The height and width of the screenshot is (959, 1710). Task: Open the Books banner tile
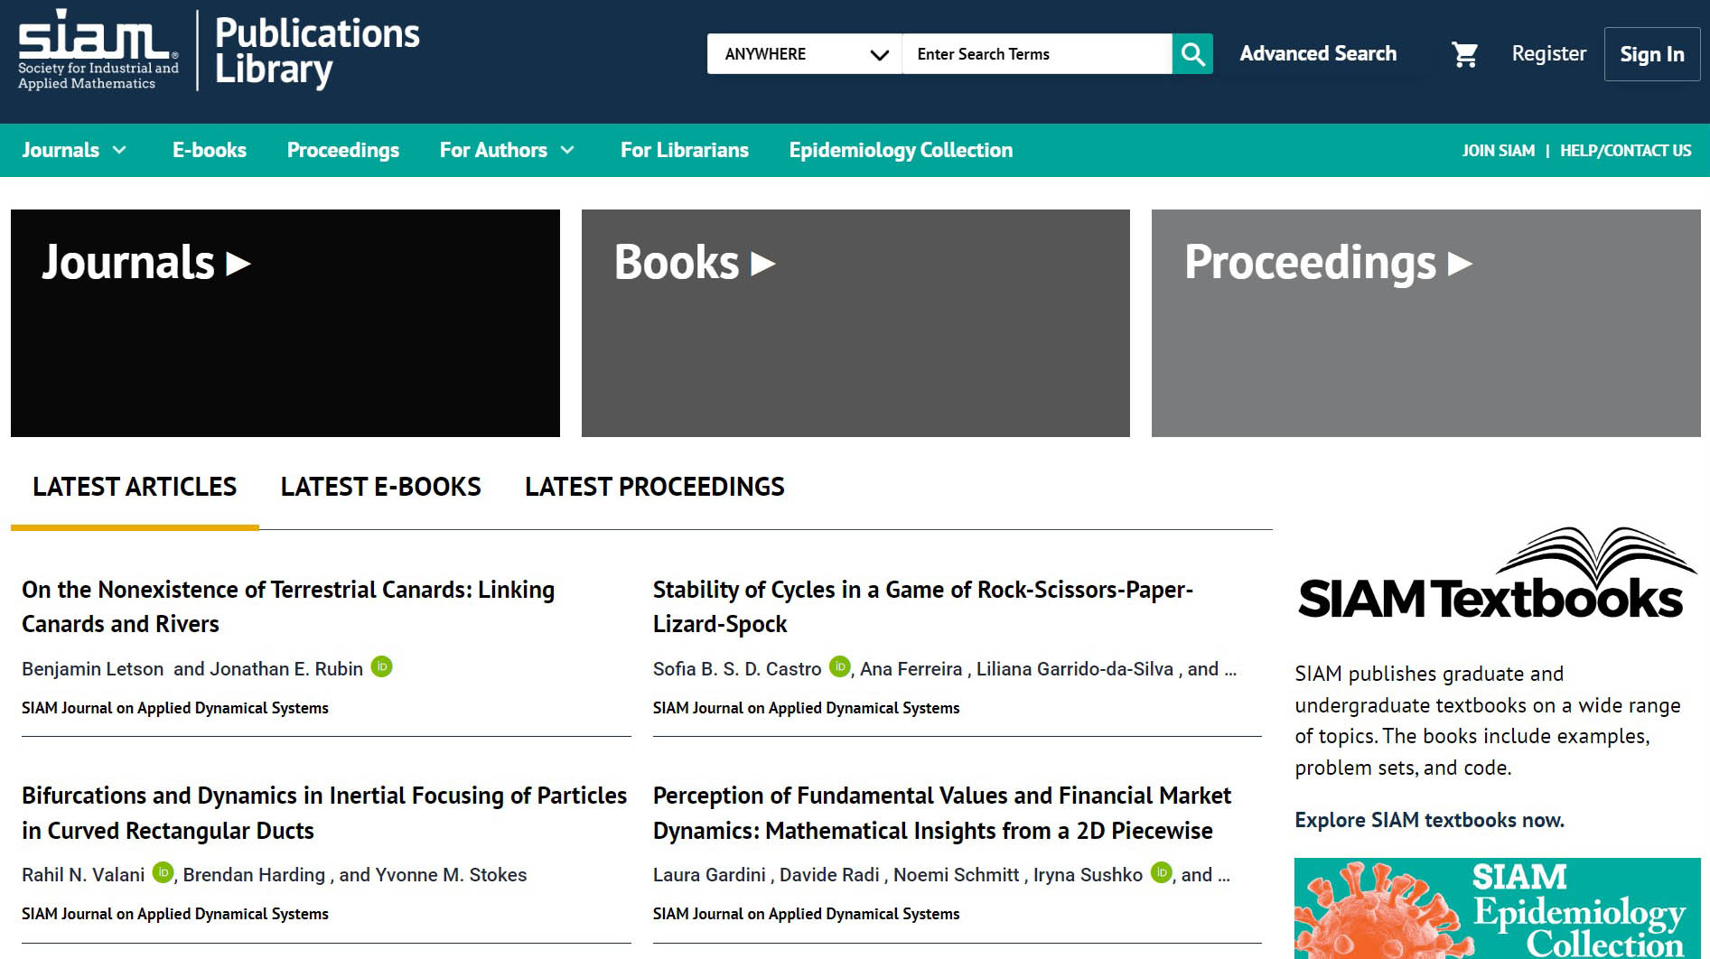855,323
